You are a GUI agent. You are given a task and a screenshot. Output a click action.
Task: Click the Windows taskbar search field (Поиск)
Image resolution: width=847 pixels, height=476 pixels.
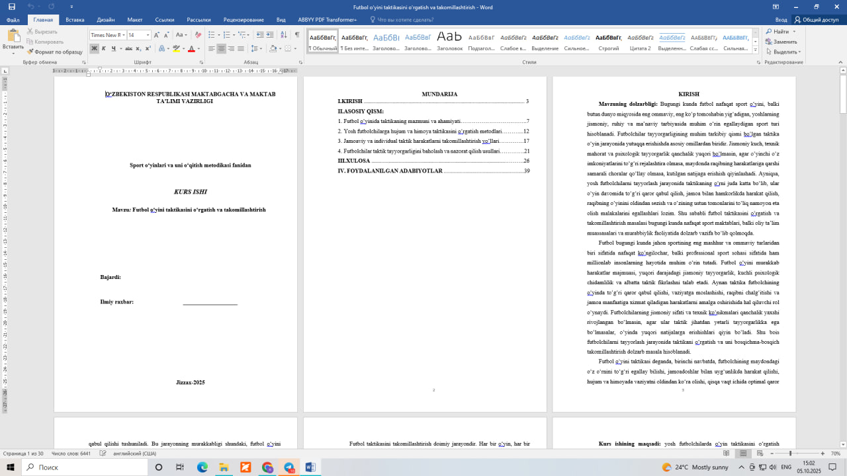83,467
